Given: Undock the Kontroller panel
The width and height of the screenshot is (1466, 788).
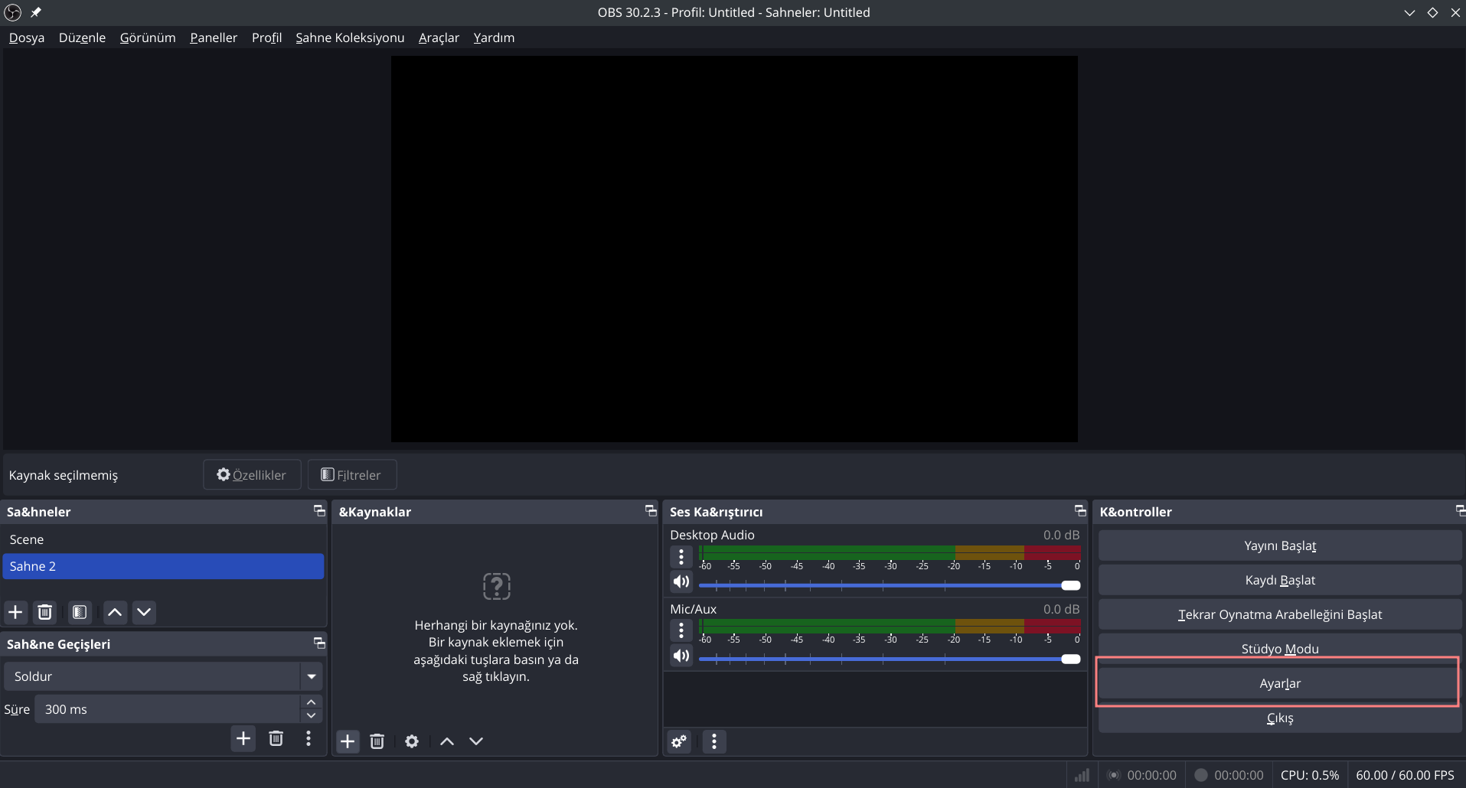Looking at the screenshot, I should [1460, 511].
